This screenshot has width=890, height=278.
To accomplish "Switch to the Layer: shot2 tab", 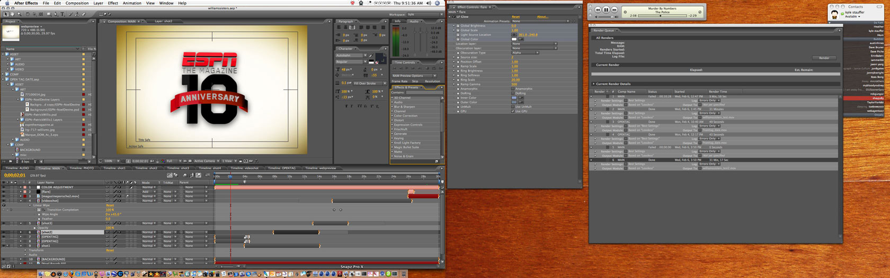I will pos(163,21).
